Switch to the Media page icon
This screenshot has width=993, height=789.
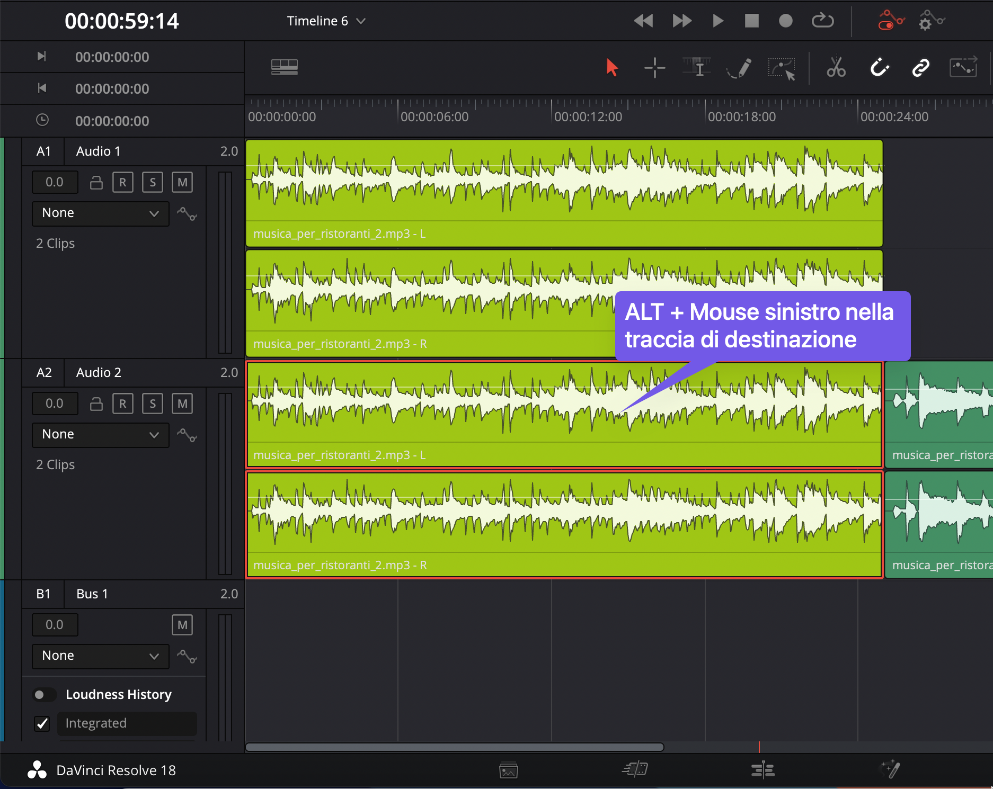[x=509, y=770]
